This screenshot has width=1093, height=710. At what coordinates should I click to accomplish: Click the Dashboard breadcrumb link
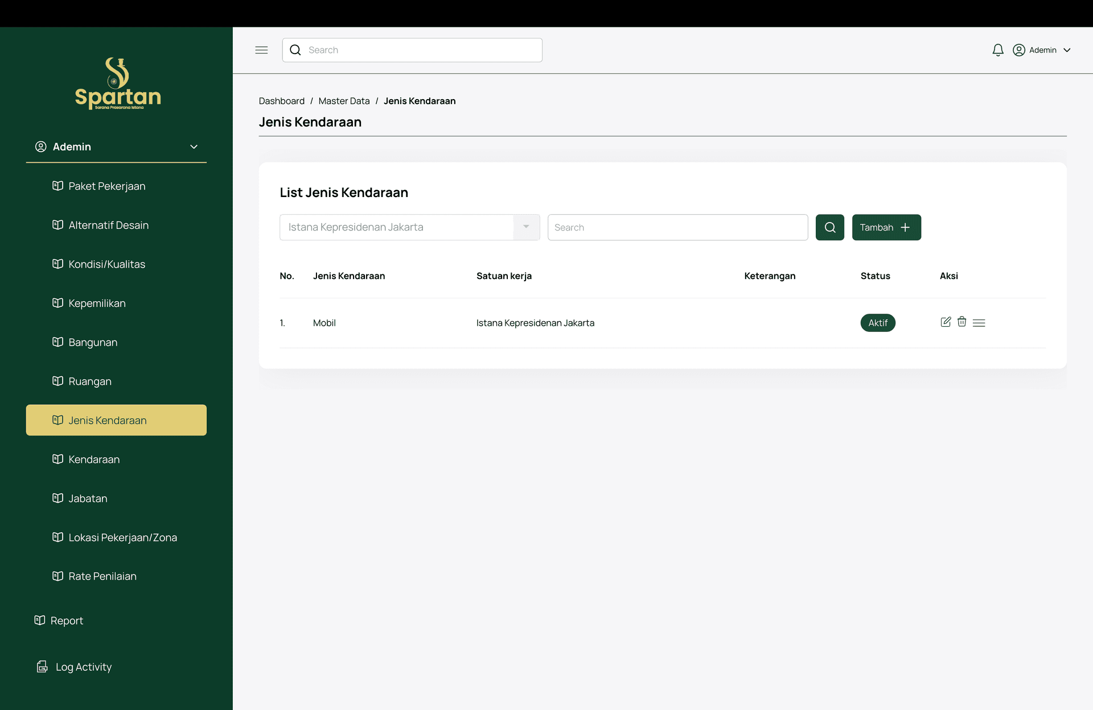282,101
